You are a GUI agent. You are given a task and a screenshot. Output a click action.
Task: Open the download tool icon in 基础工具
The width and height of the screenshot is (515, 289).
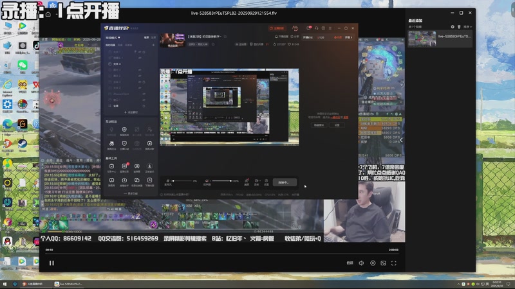tap(149, 168)
